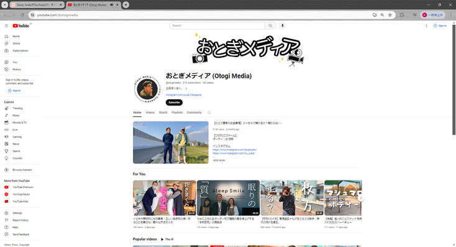Open the YouTube three-dot settings menu

pos(426,26)
